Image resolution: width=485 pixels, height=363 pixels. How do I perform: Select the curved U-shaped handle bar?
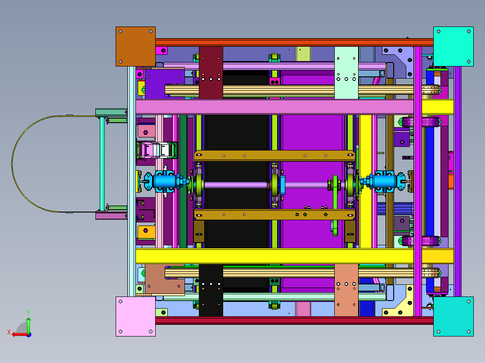[53, 164]
